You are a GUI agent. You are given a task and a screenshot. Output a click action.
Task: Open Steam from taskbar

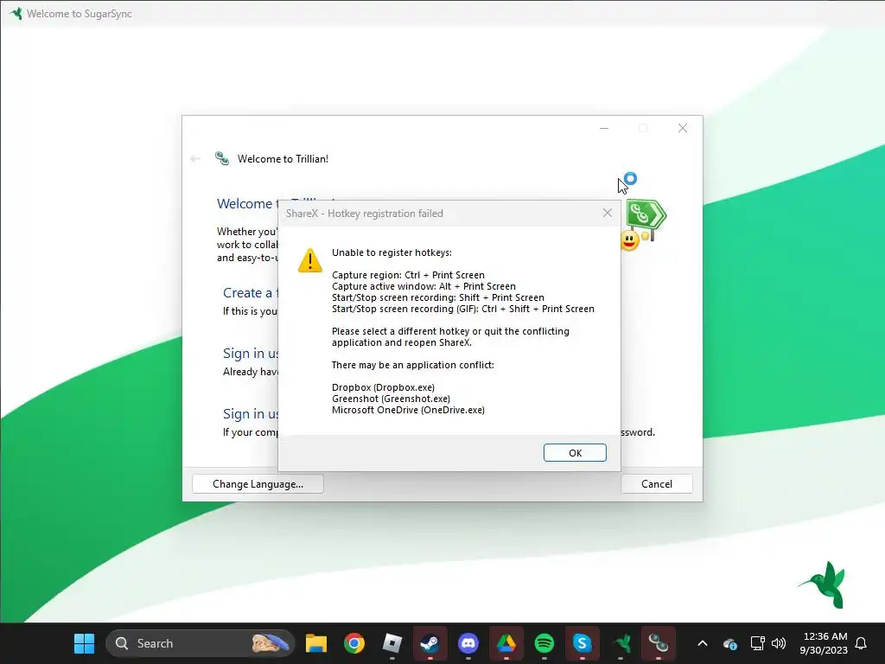[430, 643]
